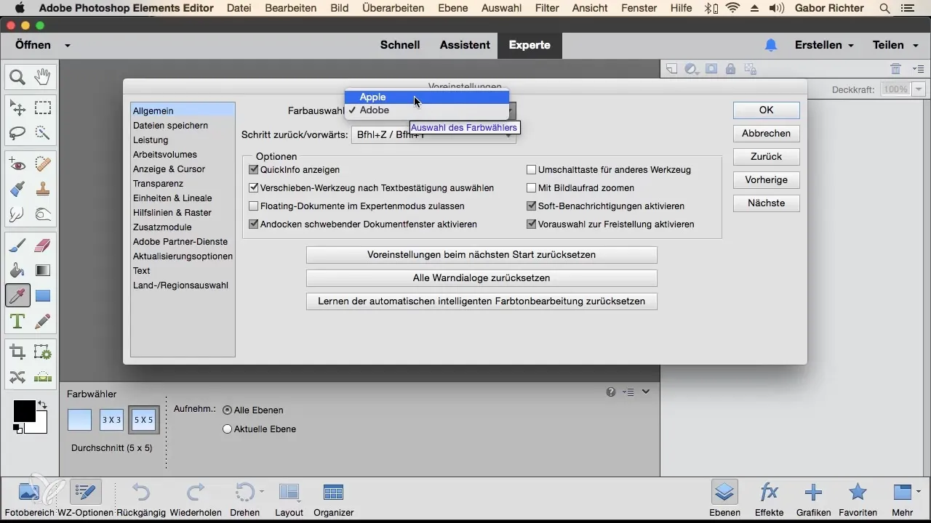Confirm preferences with OK
Viewport: 931px width, 523px height.
pyautogui.click(x=766, y=110)
